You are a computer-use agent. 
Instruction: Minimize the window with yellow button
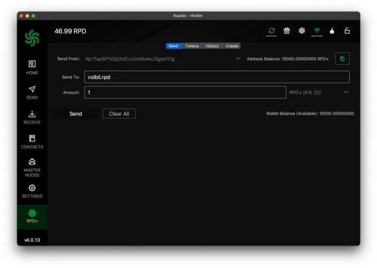pyautogui.click(x=27, y=16)
